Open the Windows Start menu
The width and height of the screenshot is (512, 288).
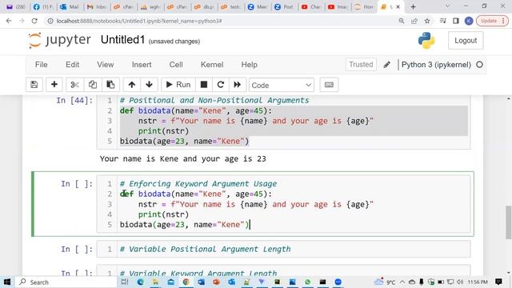point(7,282)
